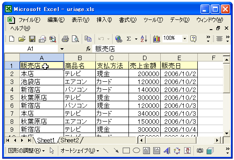Image resolution: width=234 pixels, height=160 pixels.
Task: Open the 編集 menu
Action: 56,20
